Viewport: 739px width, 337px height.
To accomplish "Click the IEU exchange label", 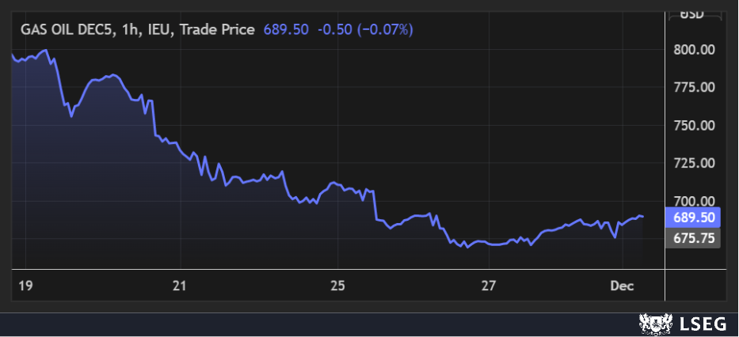I will pos(161,29).
